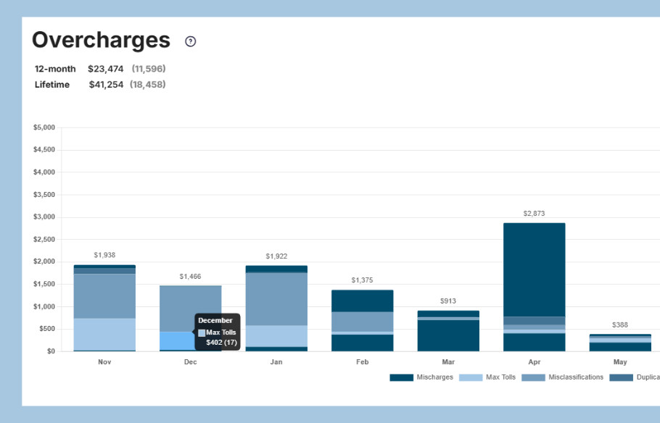Toggle the Mischarges legend swatch
The image size is (660, 423).
[x=401, y=377]
